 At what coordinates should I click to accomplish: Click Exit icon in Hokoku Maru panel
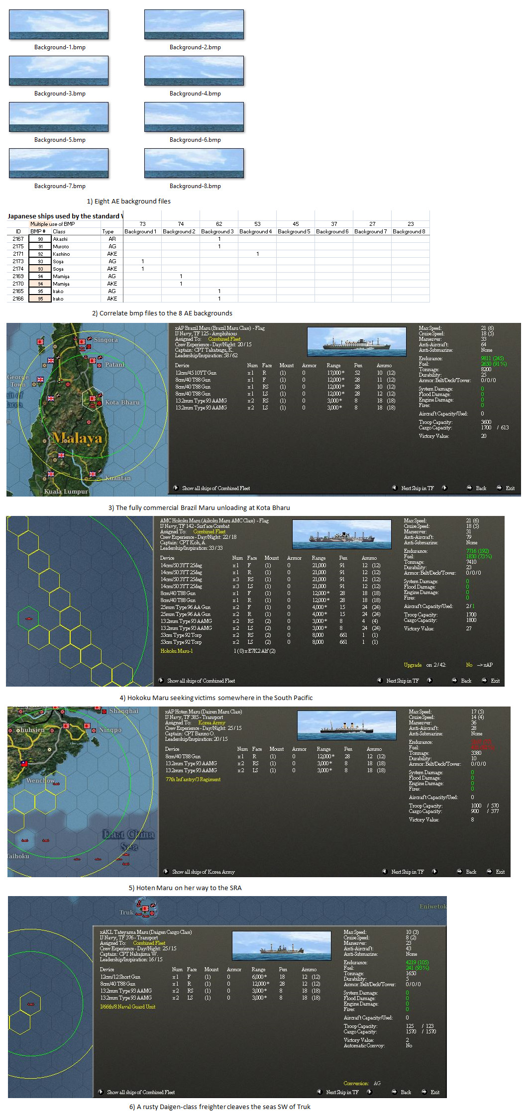click(x=485, y=680)
